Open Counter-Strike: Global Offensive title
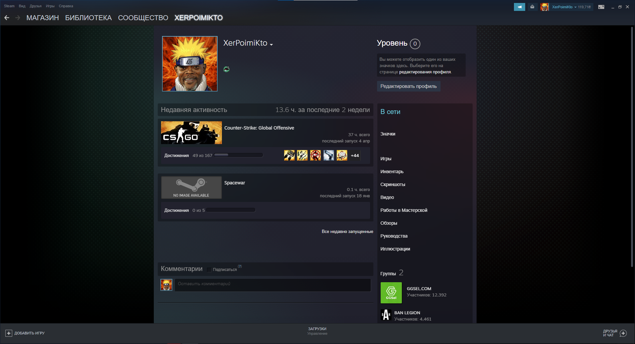This screenshot has height=344, width=635. [259, 128]
